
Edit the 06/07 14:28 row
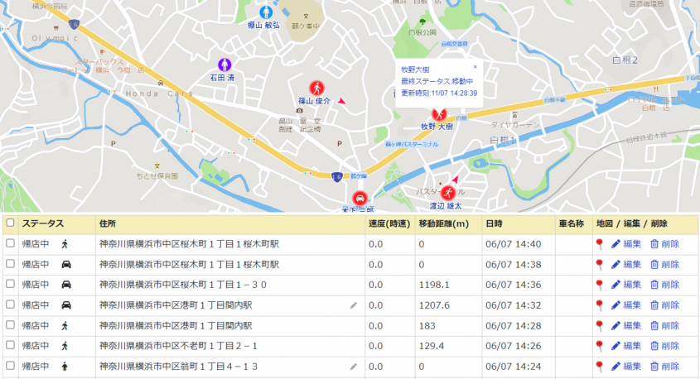coord(626,325)
